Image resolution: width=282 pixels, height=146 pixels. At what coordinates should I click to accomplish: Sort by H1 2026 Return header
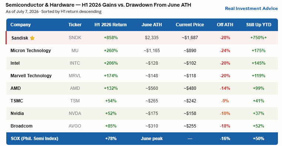(x=111, y=25)
